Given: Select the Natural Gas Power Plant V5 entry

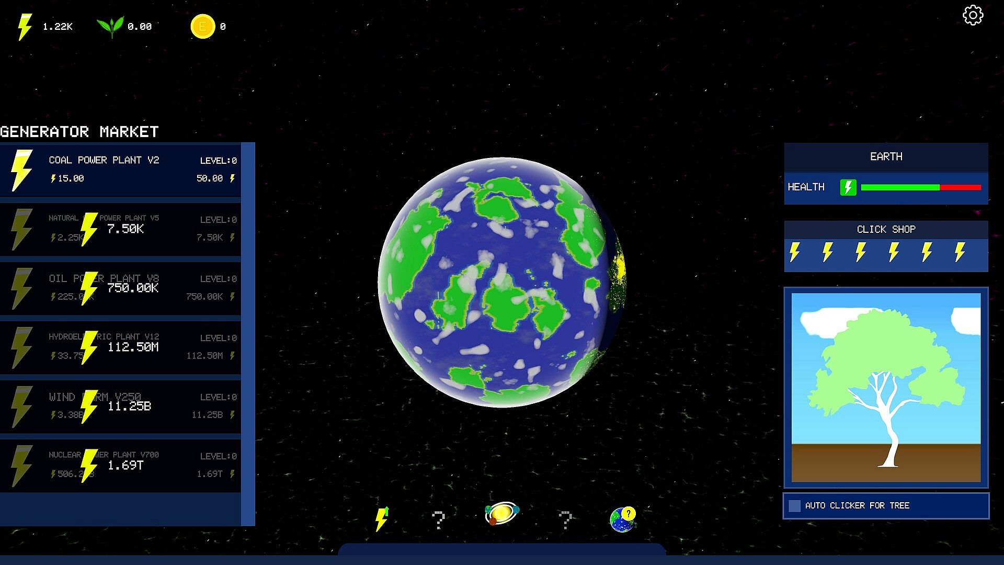Looking at the screenshot, I should tap(120, 229).
